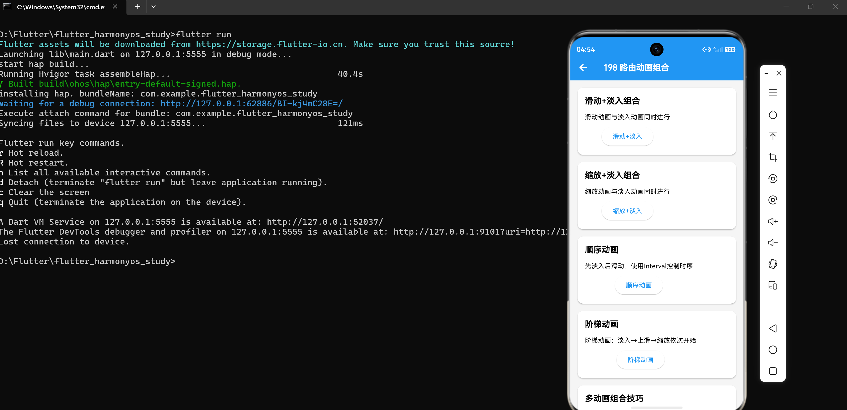Rotate emulator screen counter-clockwise
This screenshot has width=847, height=410.
pyautogui.click(x=773, y=179)
